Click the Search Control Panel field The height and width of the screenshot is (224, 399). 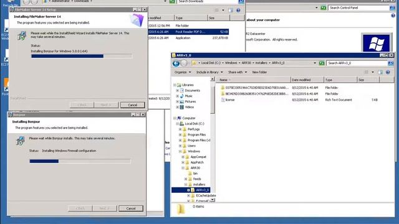coord(359,8)
